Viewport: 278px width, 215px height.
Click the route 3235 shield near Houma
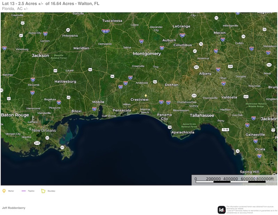(x=36, y=143)
